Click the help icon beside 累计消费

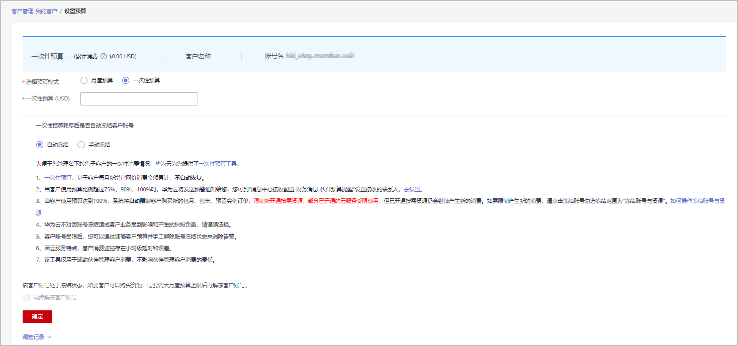click(x=104, y=57)
